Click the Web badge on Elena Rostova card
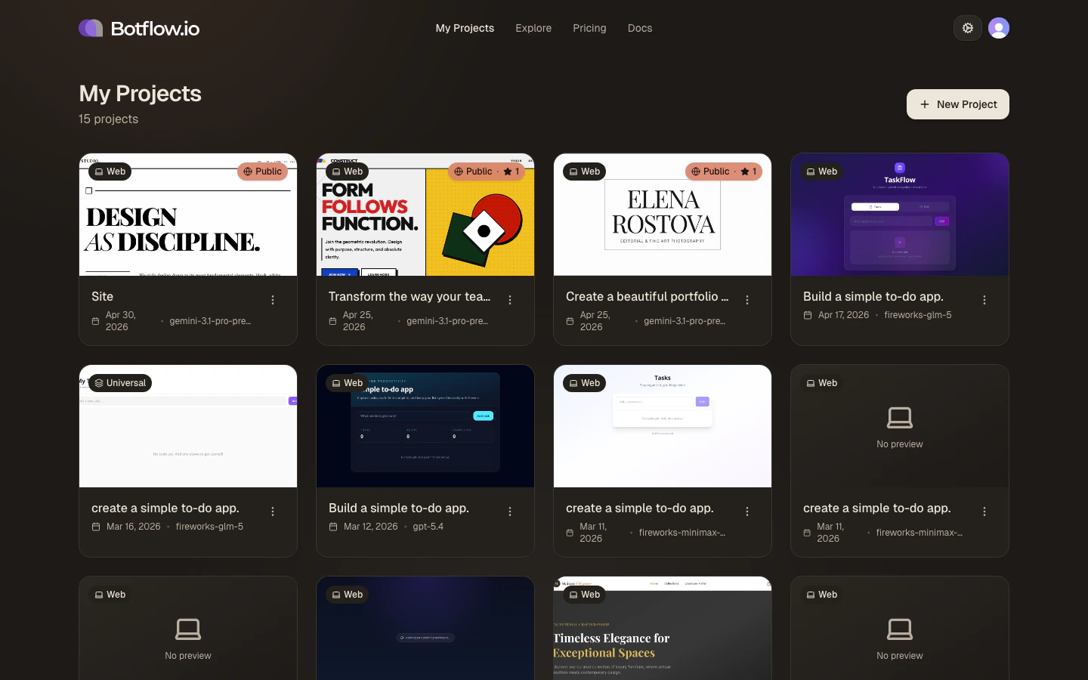Screen dimensions: 1088x680 pyautogui.click(x=585, y=172)
